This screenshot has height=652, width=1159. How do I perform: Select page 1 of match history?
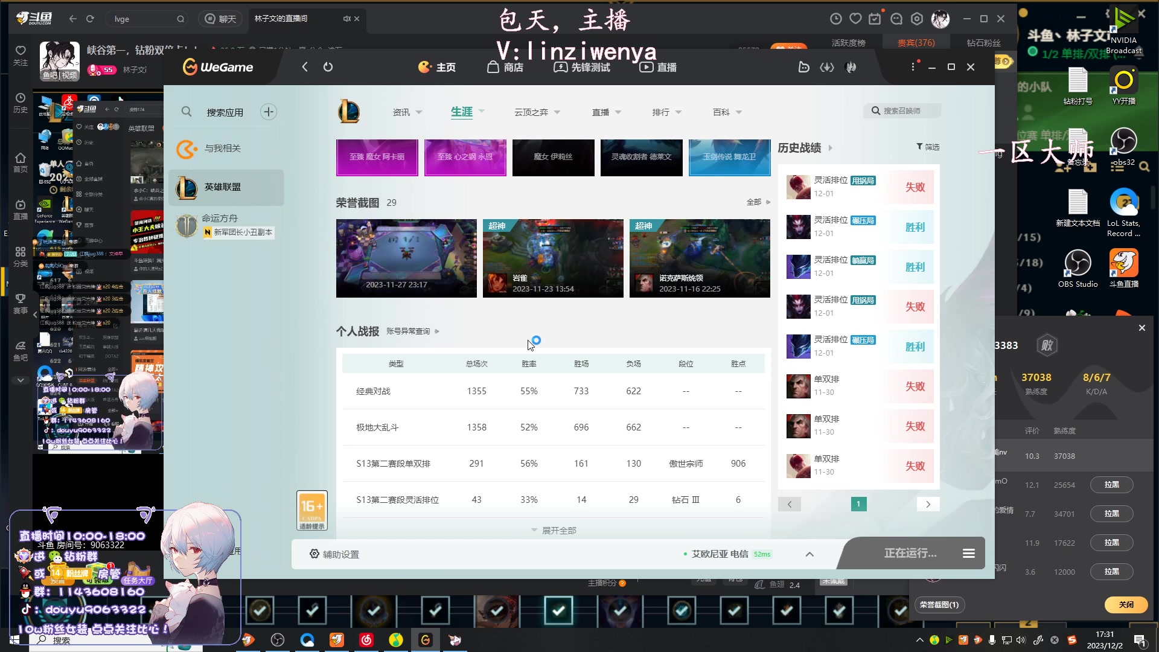[858, 504]
